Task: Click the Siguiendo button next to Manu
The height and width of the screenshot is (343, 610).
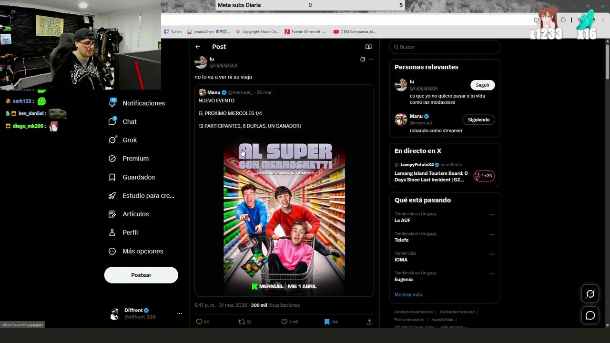Action: tap(478, 120)
